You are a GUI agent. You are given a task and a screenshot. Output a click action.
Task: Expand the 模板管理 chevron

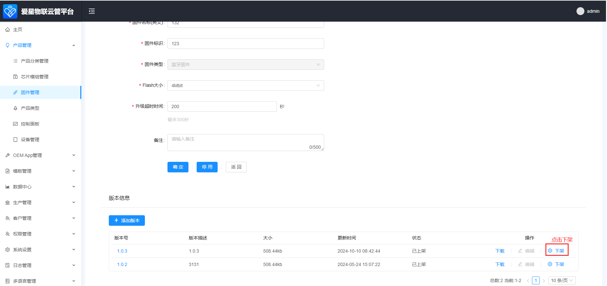coord(74,171)
